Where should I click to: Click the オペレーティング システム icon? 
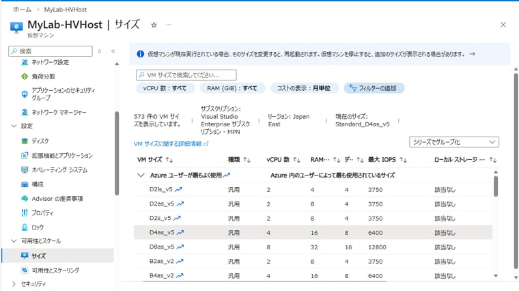(25, 170)
